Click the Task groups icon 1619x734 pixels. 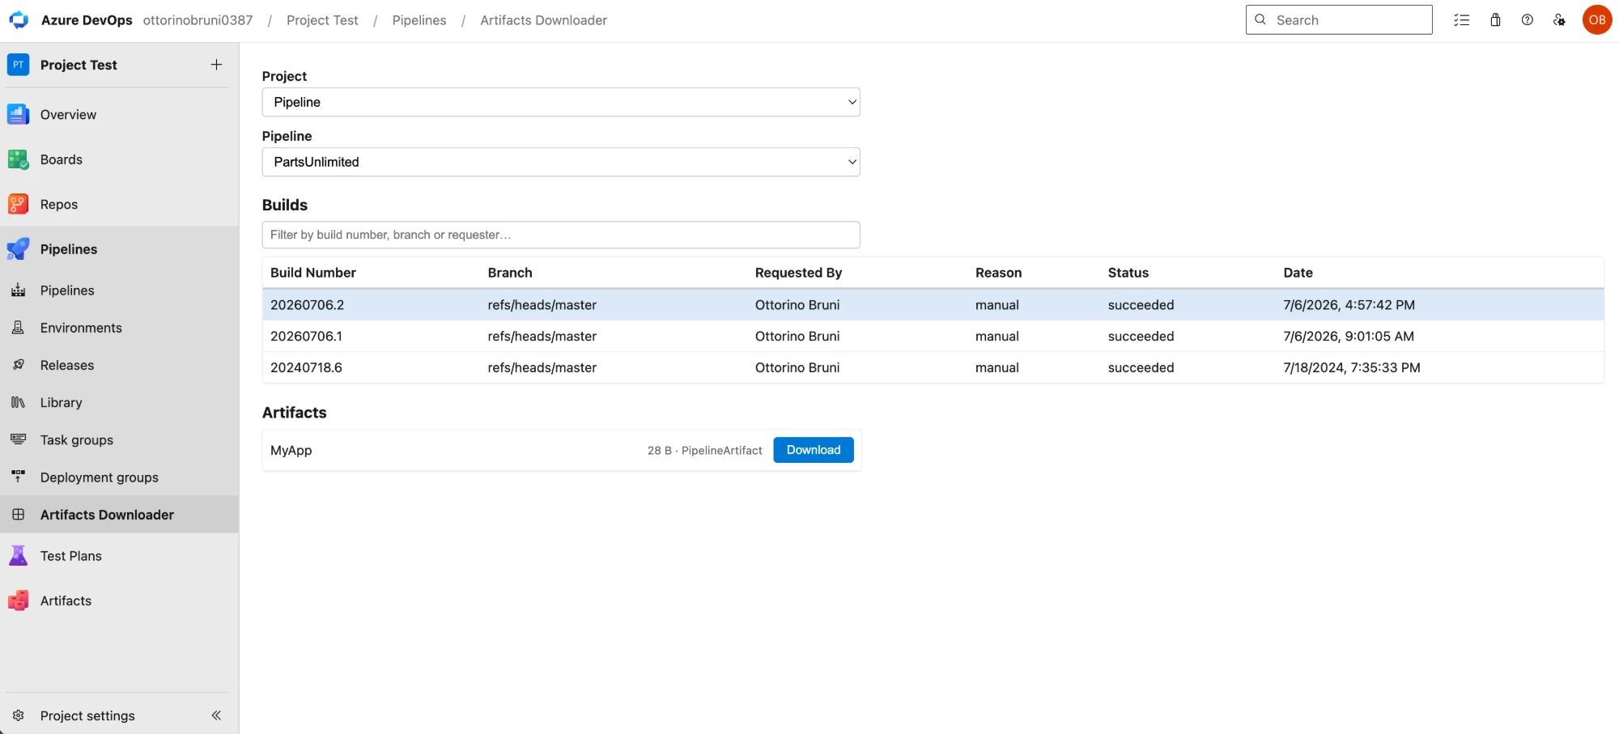19,439
